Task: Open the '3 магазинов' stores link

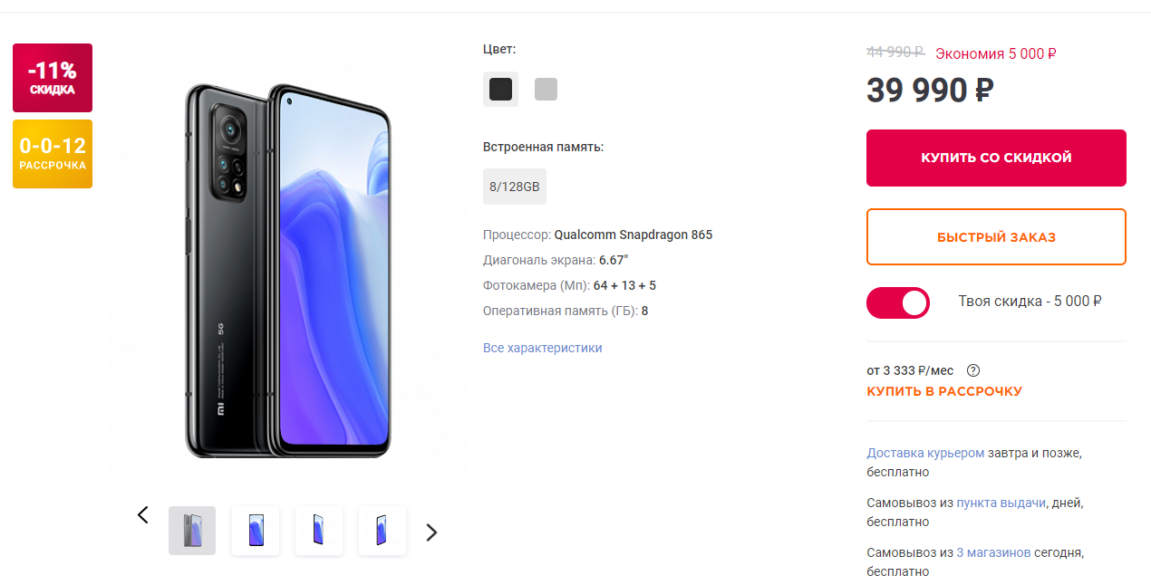Action: 993,551
